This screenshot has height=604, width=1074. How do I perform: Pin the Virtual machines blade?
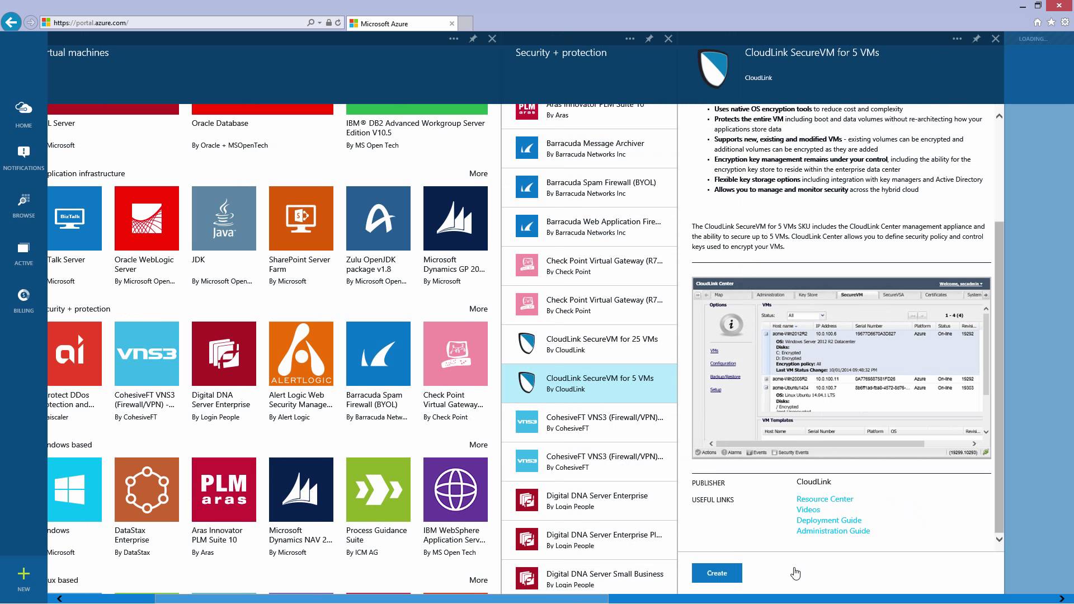click(x=473, y=39)
